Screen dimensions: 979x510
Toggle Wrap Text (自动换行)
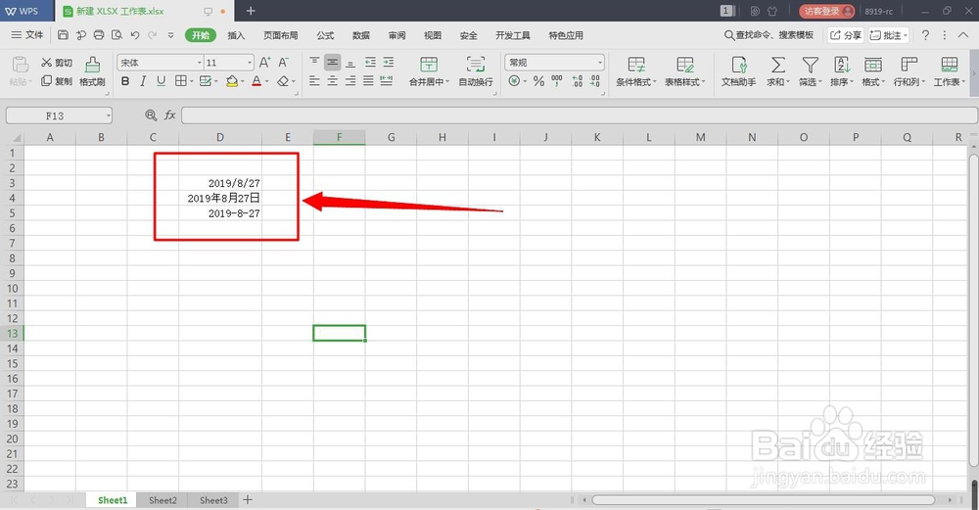click(x=476, y=71)
